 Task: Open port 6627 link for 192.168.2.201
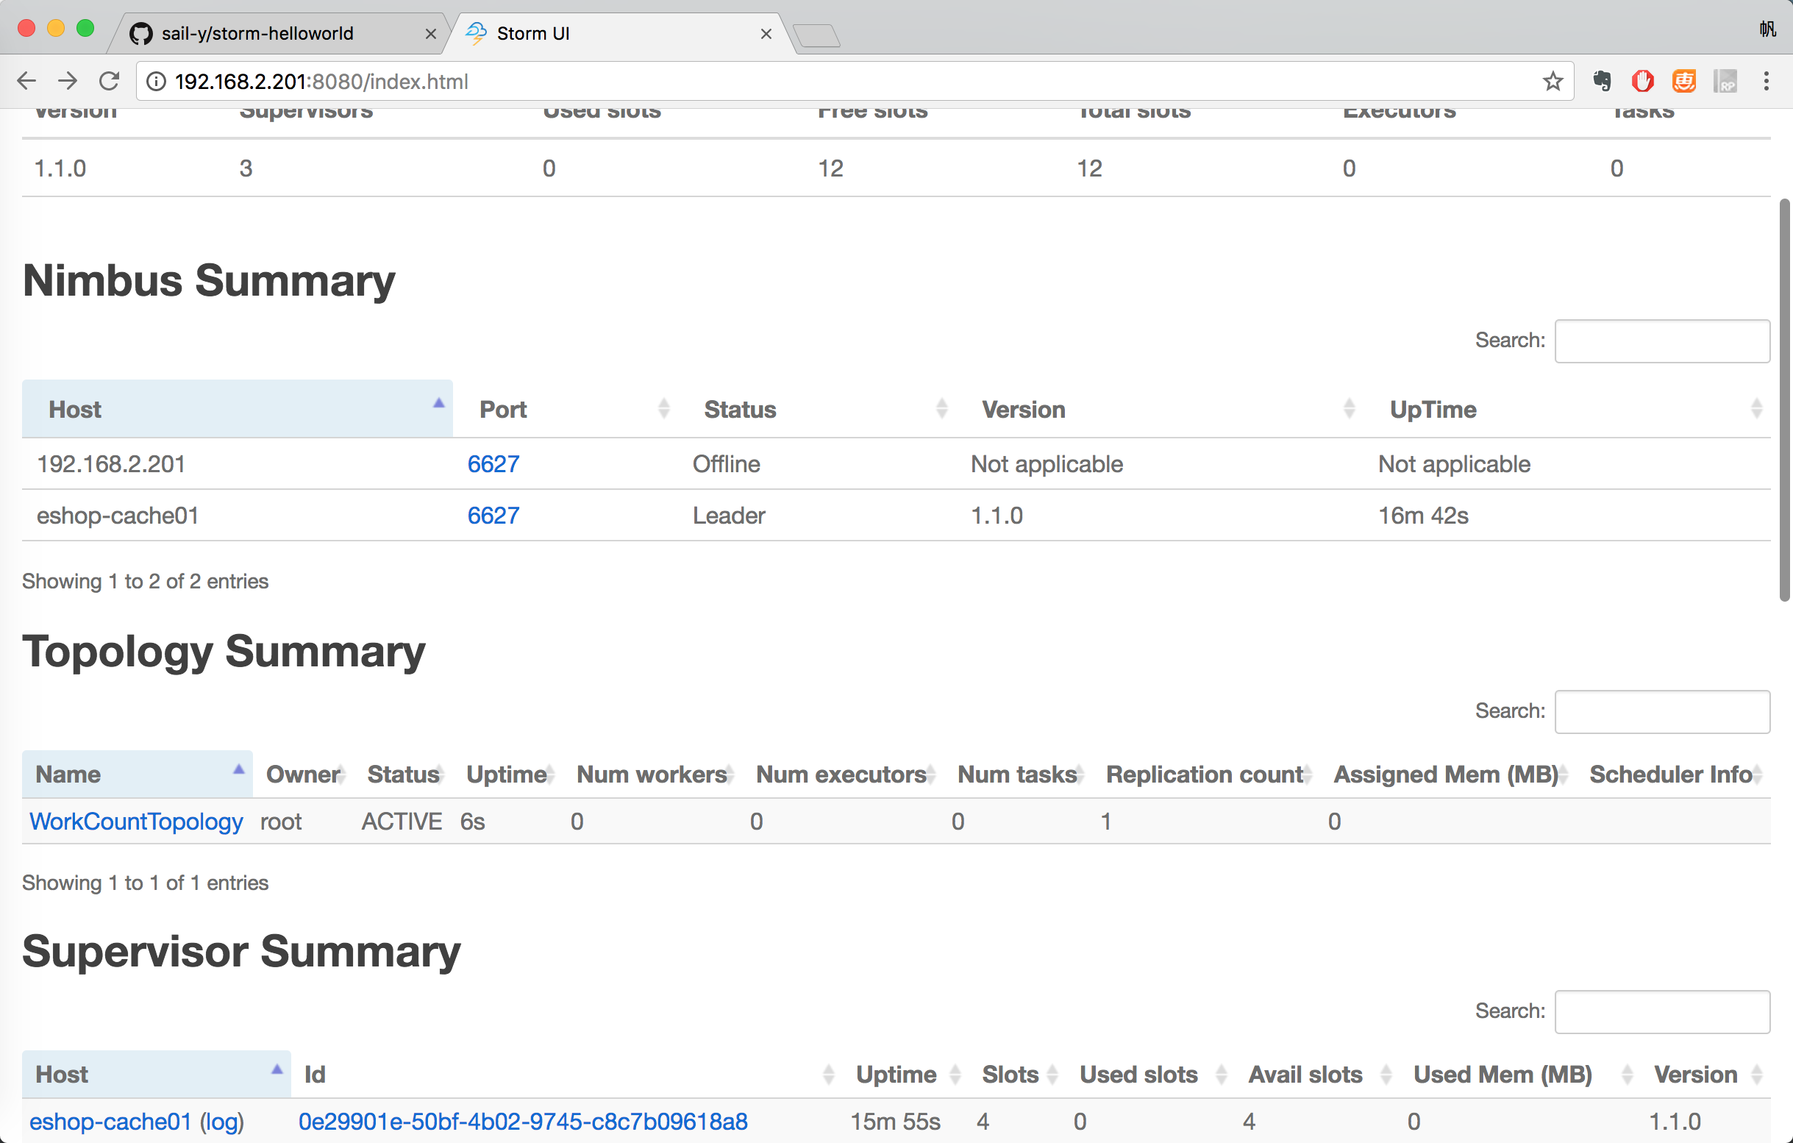click(493, 464)
